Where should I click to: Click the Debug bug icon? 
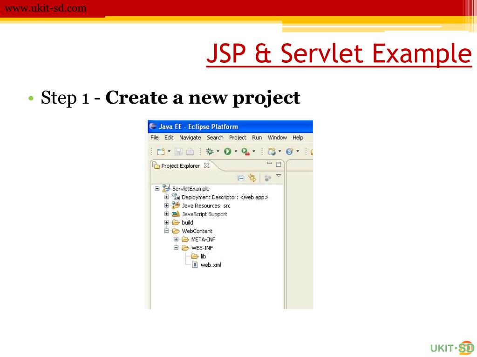click(210, 151)
